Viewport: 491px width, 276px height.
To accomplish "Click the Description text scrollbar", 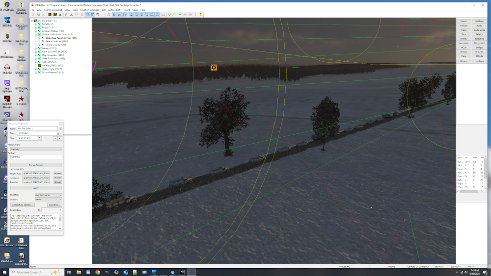I will (60, 222).
